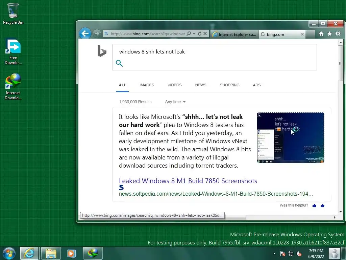Close the bing.com tab
Viewport: 346px width, 260px height.
(302, 34)
